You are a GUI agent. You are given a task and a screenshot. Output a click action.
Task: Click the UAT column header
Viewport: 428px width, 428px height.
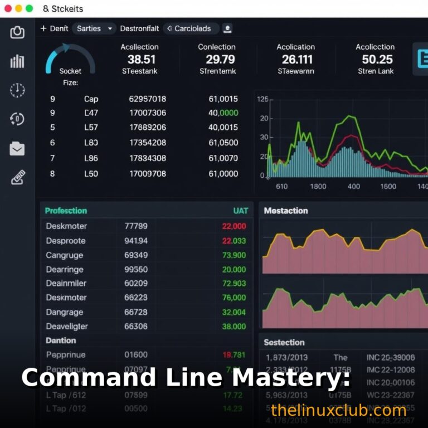241,211
